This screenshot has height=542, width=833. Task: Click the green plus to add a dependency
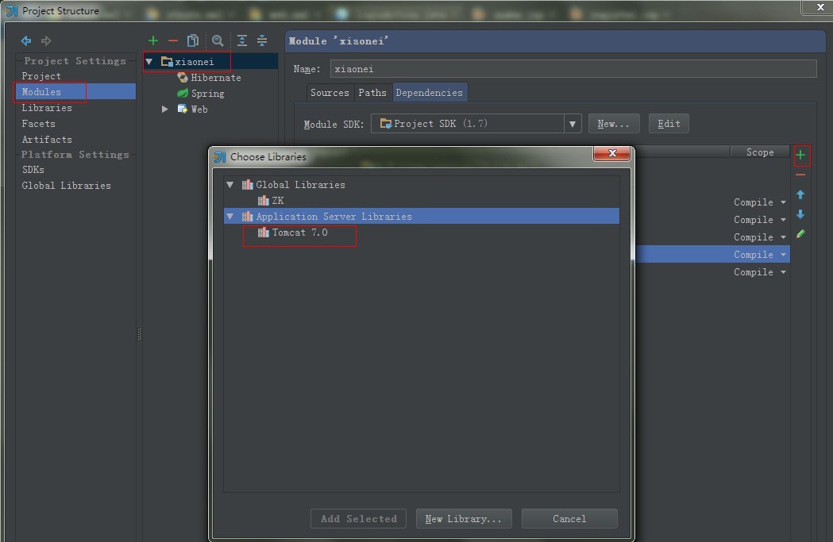click(x=801, y=156)
